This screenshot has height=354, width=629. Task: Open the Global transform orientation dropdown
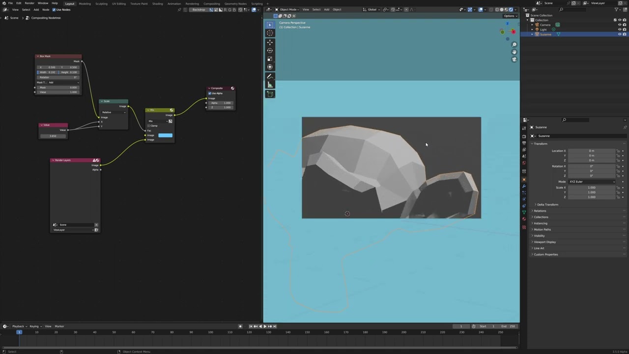(x=372, y=9)
